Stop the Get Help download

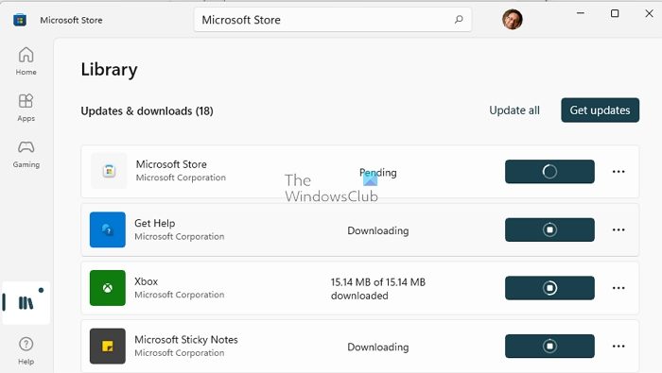point(549,229)
